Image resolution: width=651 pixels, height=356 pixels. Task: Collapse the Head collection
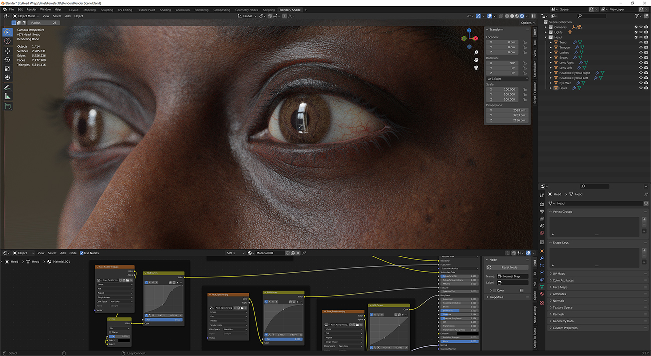click(545, 37)
